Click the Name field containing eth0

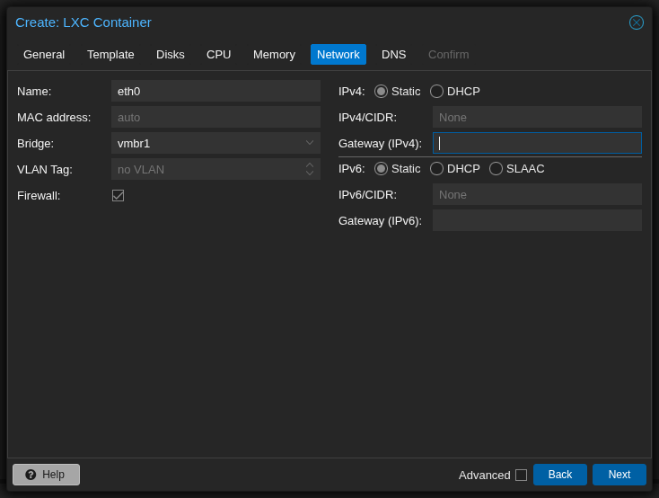[x=215, y=91]
